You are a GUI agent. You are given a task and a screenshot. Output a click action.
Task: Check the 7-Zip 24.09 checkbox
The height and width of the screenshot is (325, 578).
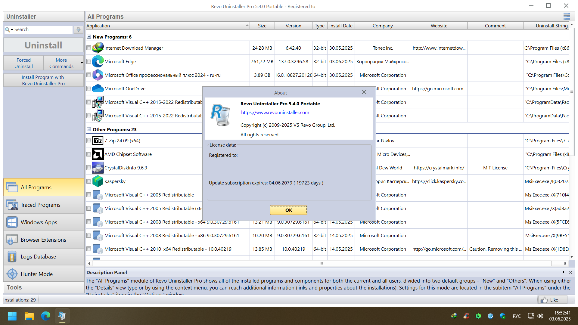(x=89, y=141)
